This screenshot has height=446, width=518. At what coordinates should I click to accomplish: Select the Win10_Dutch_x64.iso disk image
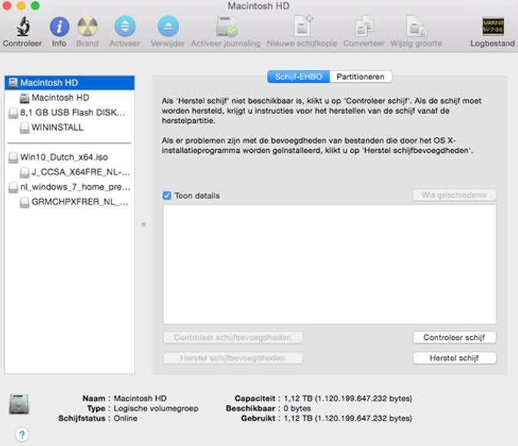[x=70, y=157]
